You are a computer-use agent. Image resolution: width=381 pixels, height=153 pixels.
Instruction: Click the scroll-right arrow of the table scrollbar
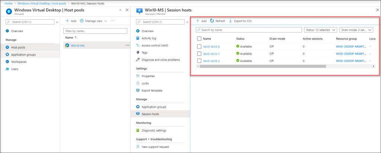pos(374,66)
